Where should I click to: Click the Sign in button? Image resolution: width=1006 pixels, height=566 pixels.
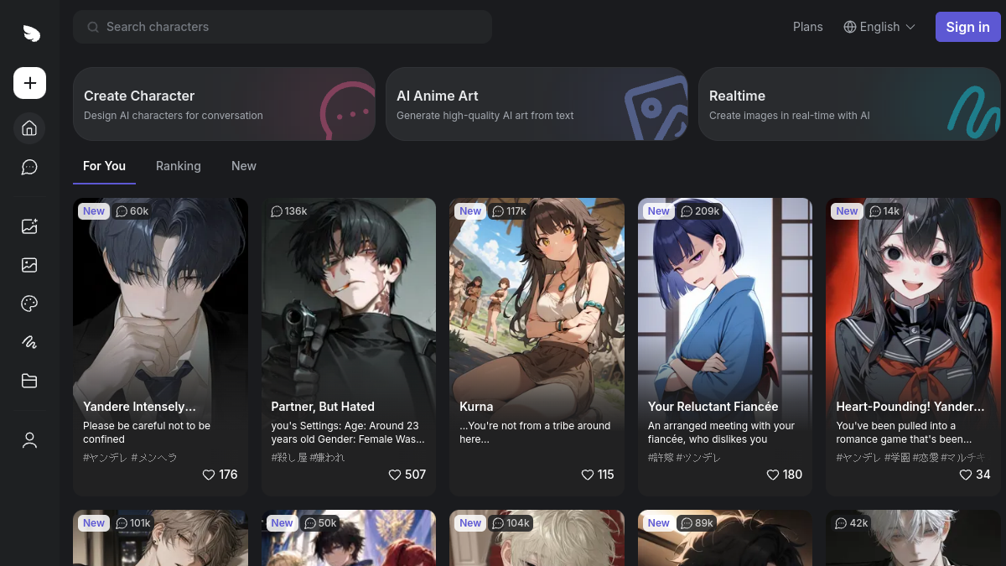coord(968,27)
